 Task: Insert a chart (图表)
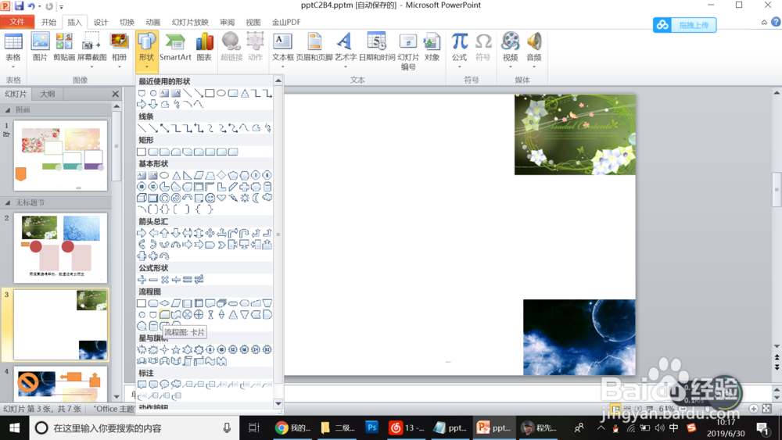point(204,48)
